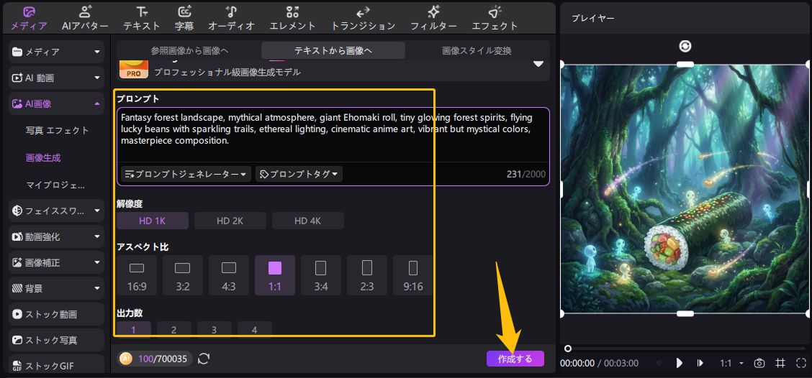Viewport: 812px width, 378px height.
Task: Click the rotate handle above the preview image
Action: 685,47
